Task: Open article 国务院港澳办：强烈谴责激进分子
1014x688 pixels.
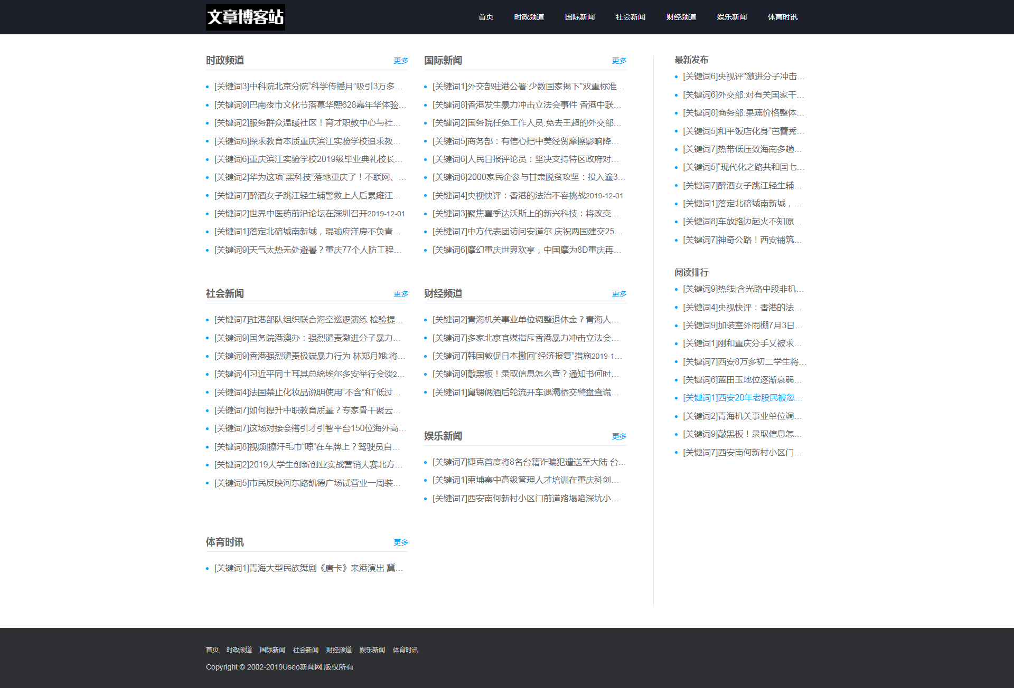Action: [x=308, y=338]
